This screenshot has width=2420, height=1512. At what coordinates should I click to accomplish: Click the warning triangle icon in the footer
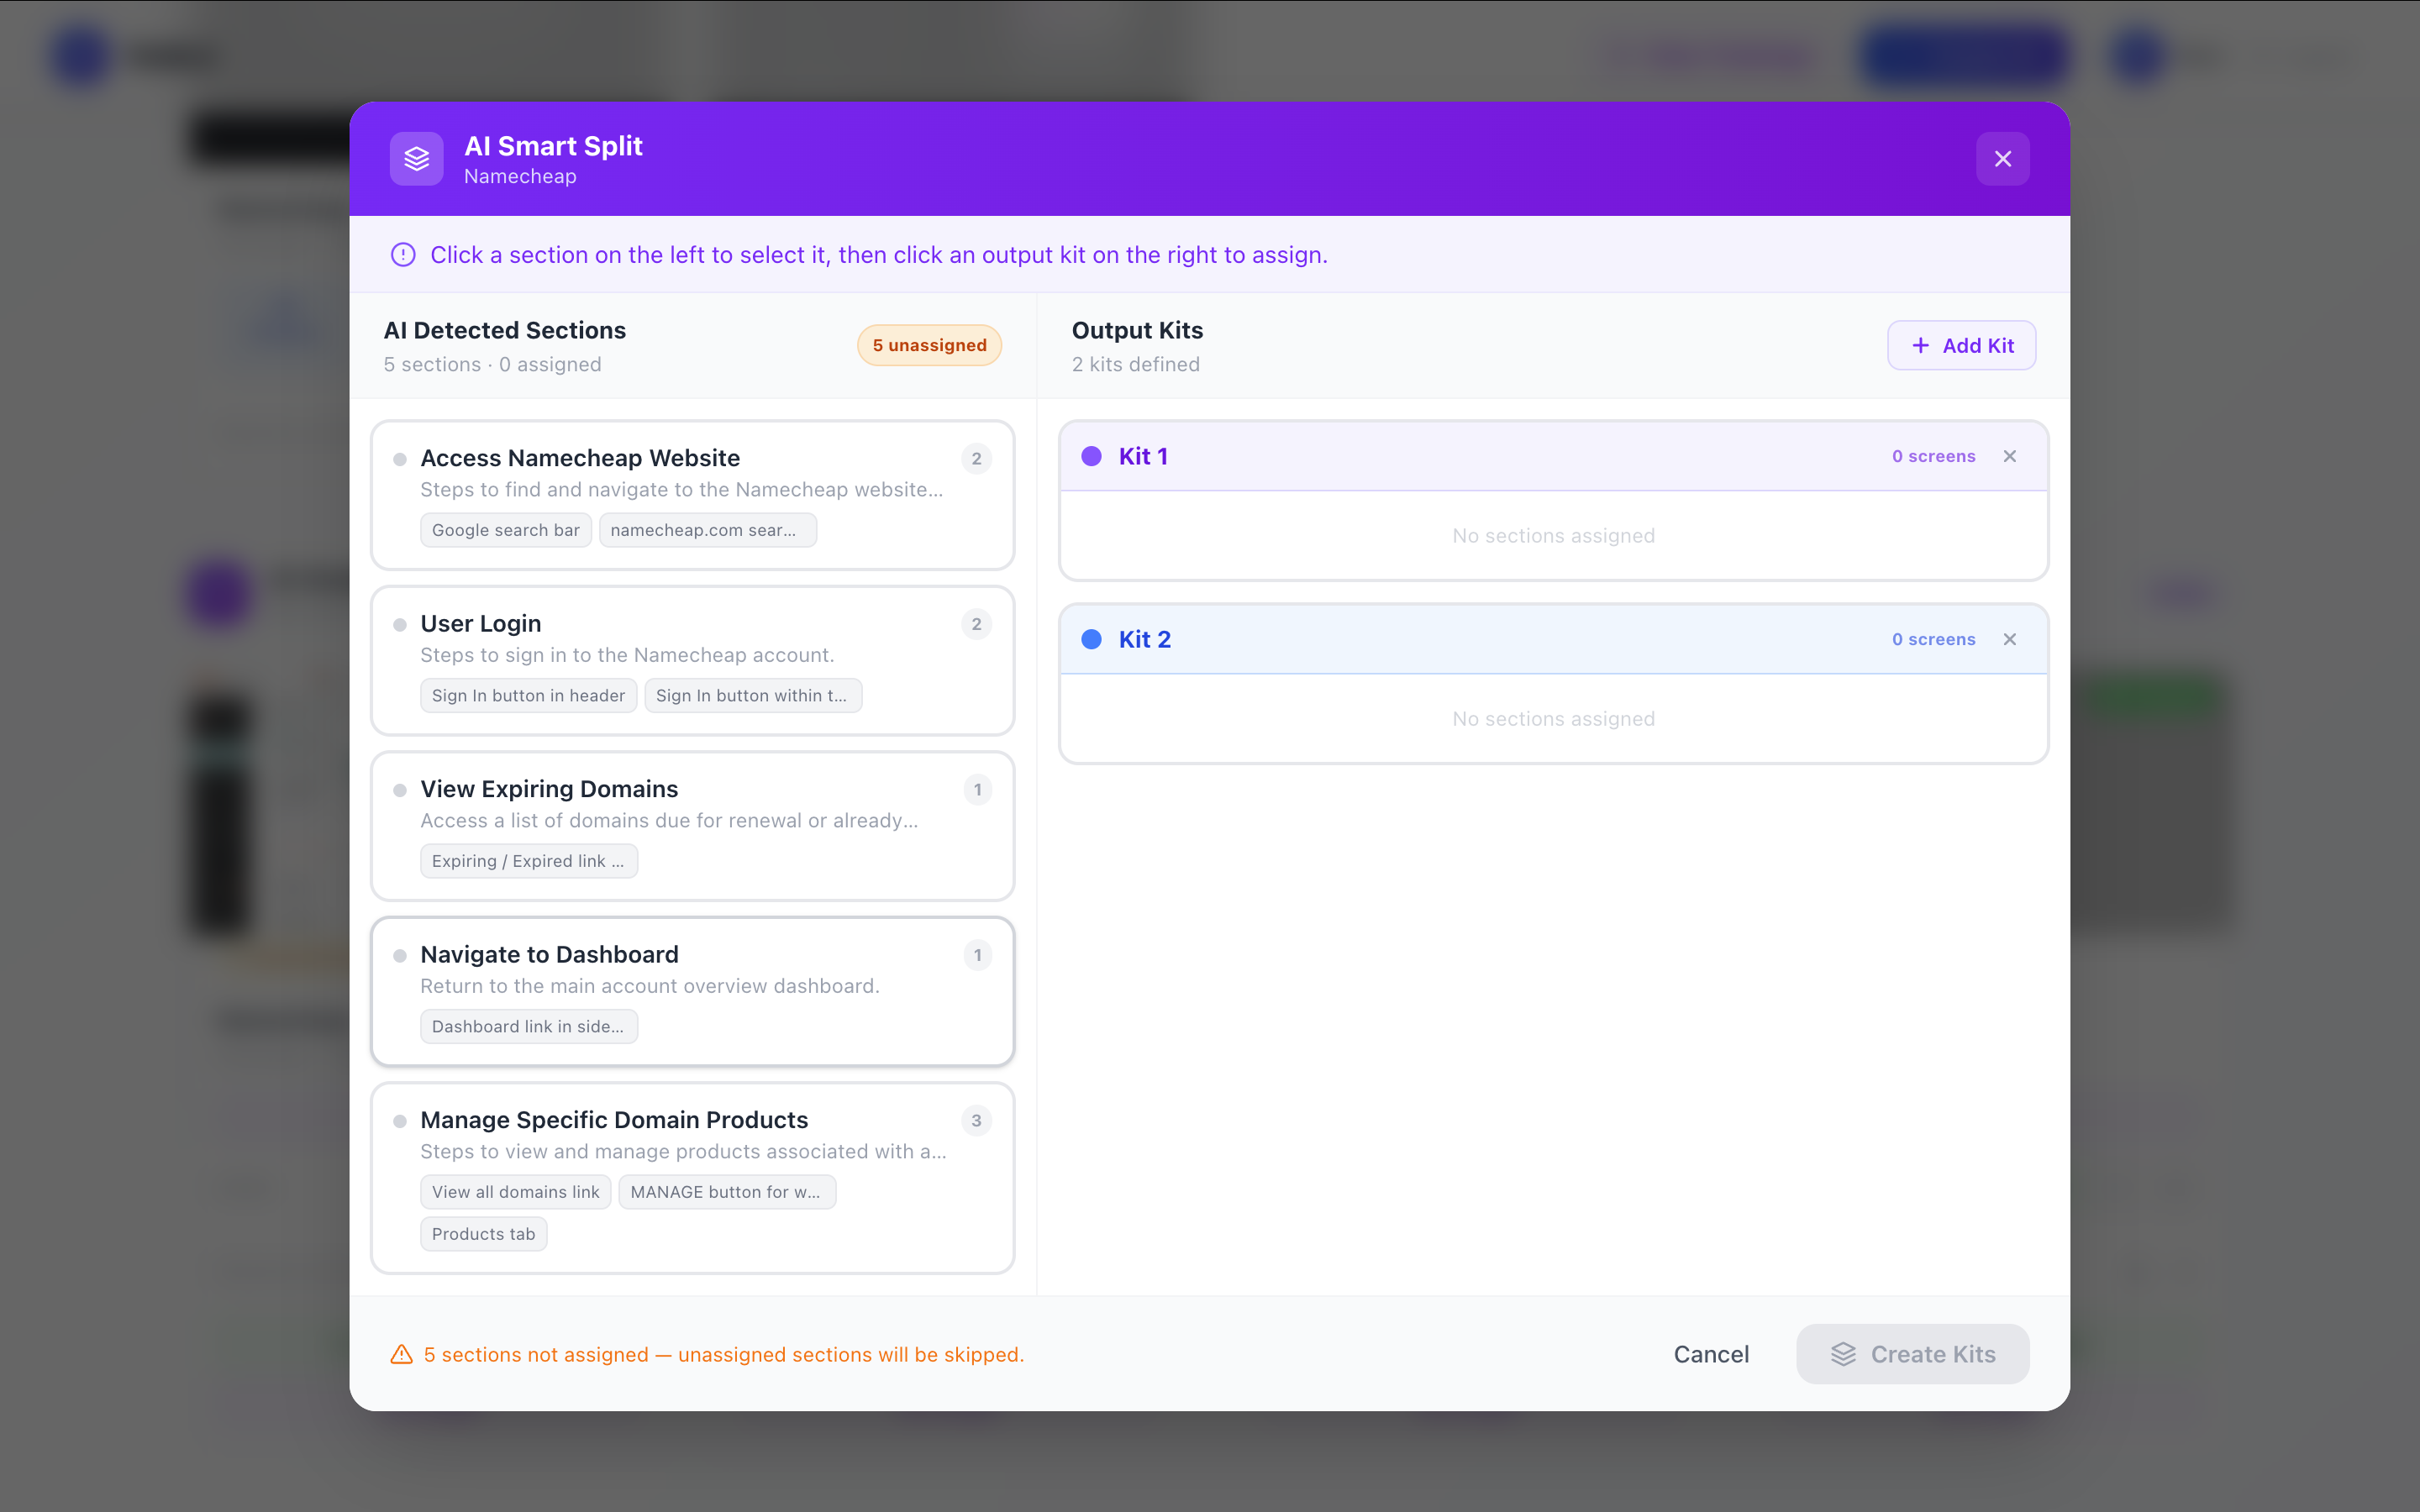(401, 1354)
